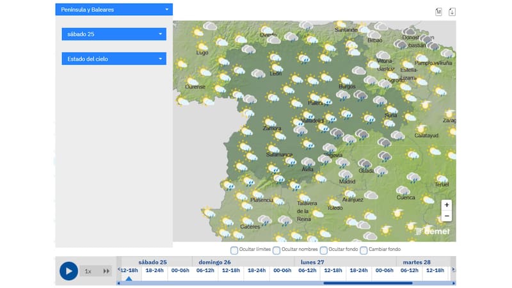
Task: Click the martes 28 day header in timeline
Action: pos(417,262)
